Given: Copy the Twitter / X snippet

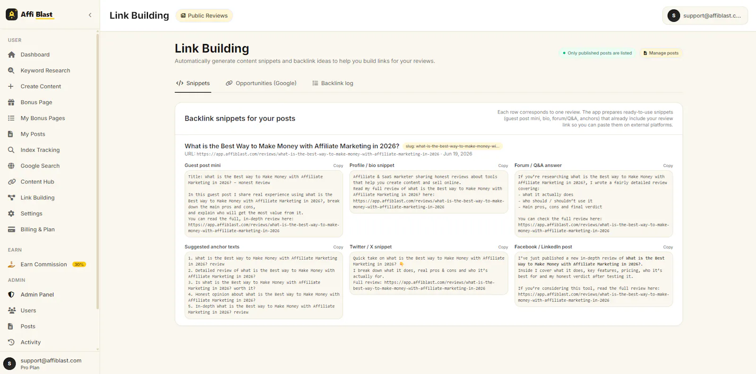Looking at the screenshot, I should pos(503,247).
